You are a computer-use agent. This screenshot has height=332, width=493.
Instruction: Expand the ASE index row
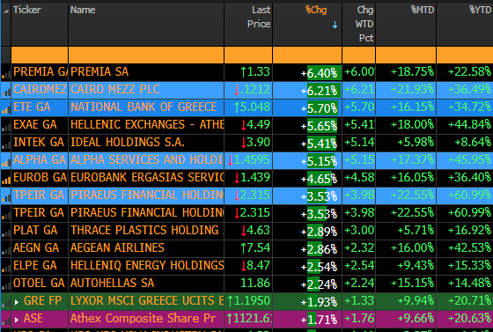tap(17, 320)
